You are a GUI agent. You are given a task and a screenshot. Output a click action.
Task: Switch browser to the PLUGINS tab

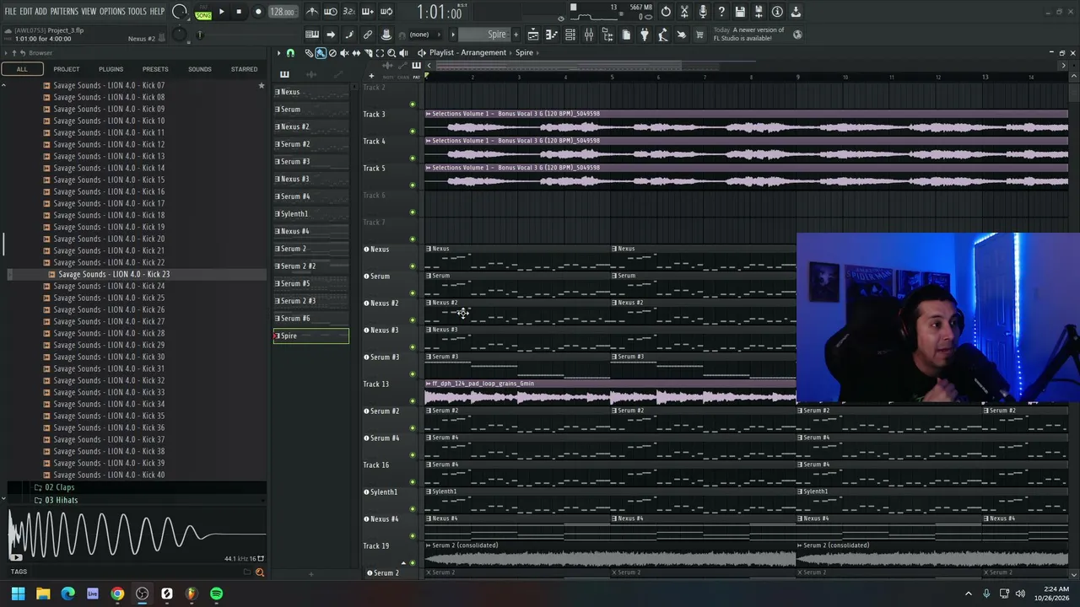(x=111, y=69)
